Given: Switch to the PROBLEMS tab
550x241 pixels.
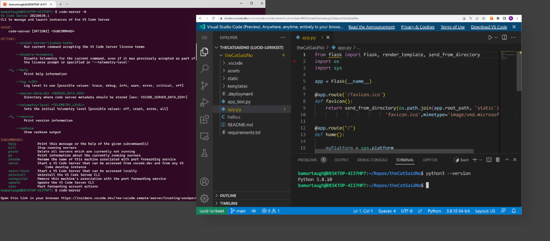Looking at the screenshot, I should [307, 160].
